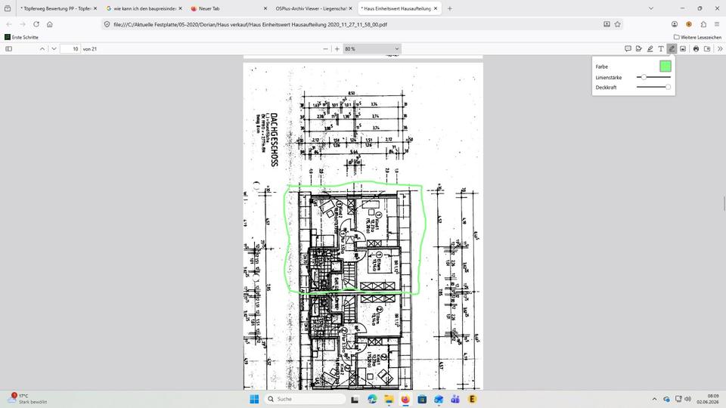Viewport: 726px width, 408px height.
Task: Select the highlight tool
Action: (650, 48)
